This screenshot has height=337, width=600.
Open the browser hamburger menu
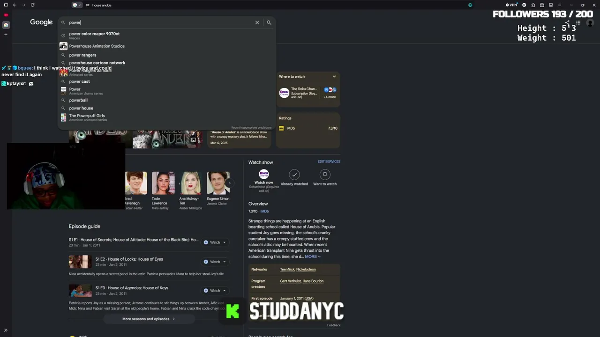point(559,5)
